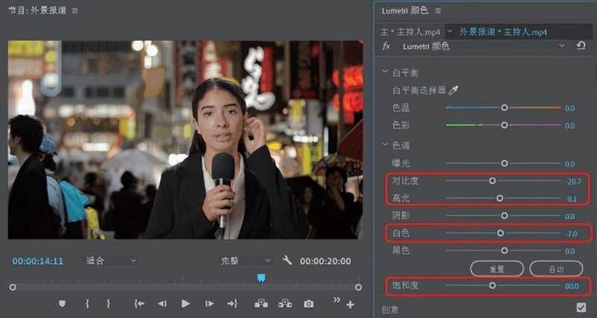
Task: Click the 饱和度 value 80.0
Action: coord(572,286)
